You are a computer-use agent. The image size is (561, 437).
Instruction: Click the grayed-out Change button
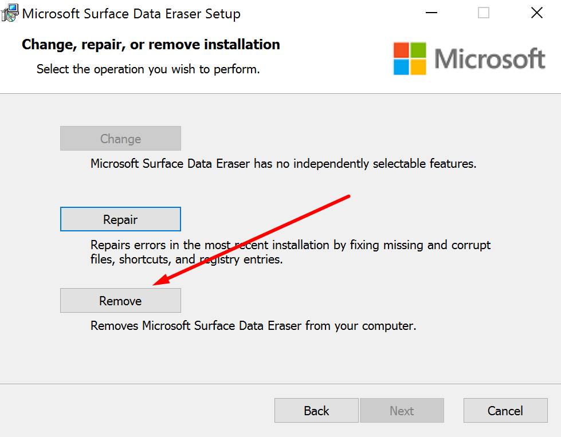pos(120,138)
